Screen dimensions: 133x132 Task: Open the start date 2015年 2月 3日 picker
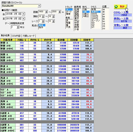23,14
